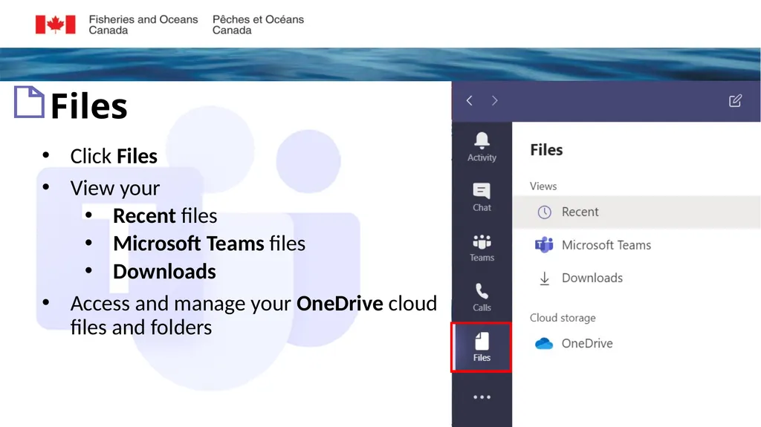Select the Downloads view
Viewport: 761px width, 427px height.
(x=636, y=278)
